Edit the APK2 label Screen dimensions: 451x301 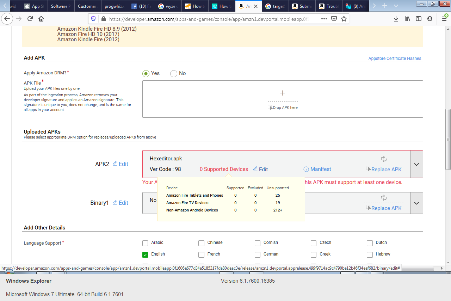[120, 164]
